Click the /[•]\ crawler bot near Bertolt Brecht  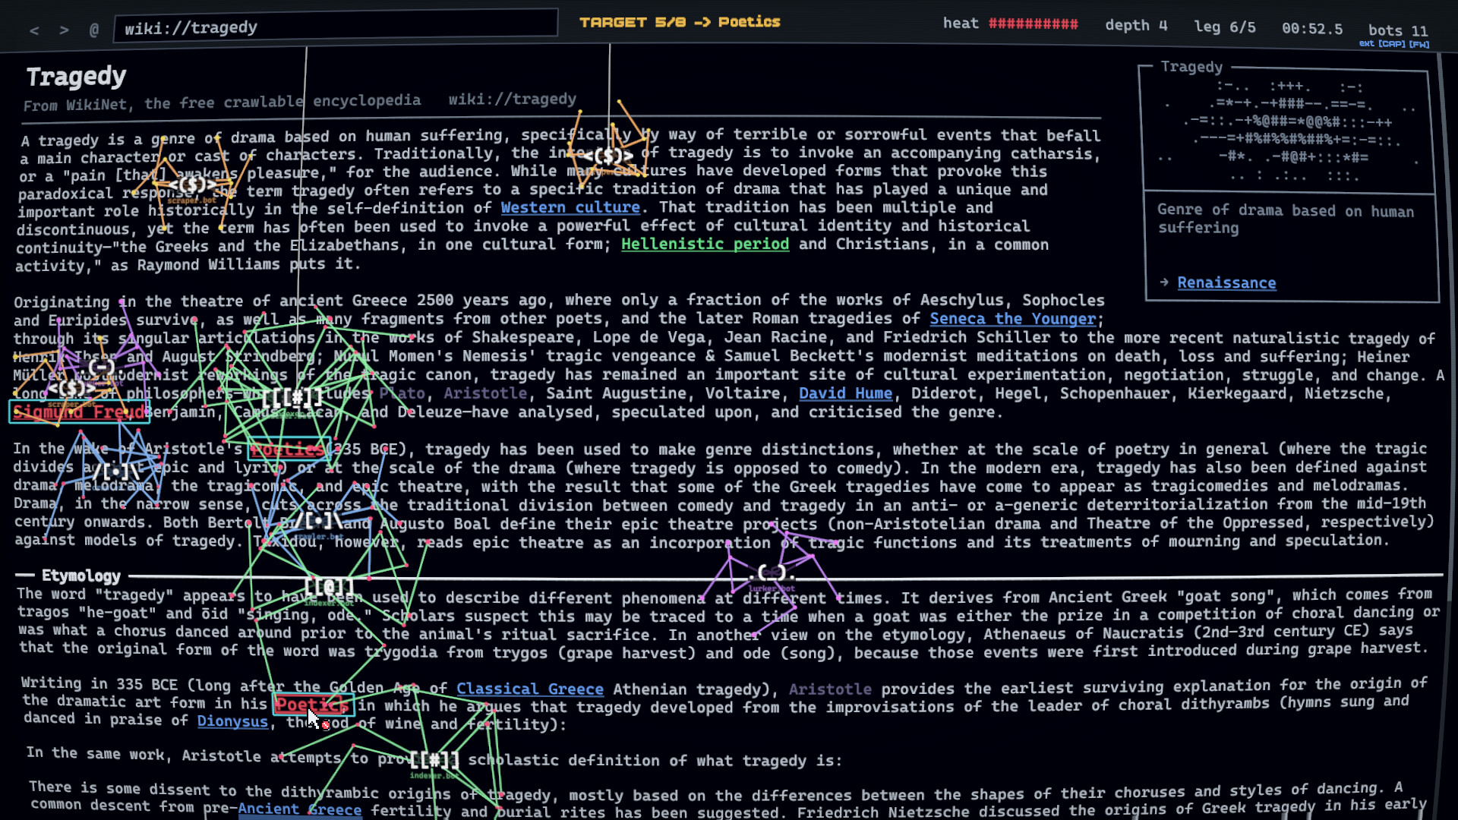point(317,521)
